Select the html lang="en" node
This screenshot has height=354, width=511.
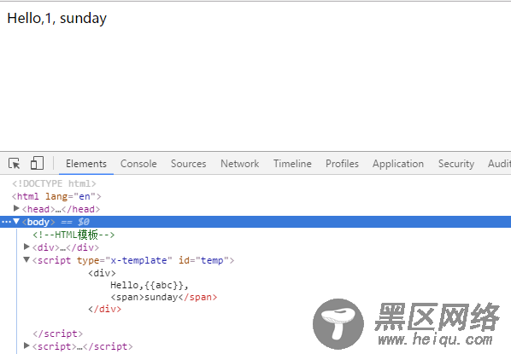point(56,196)
